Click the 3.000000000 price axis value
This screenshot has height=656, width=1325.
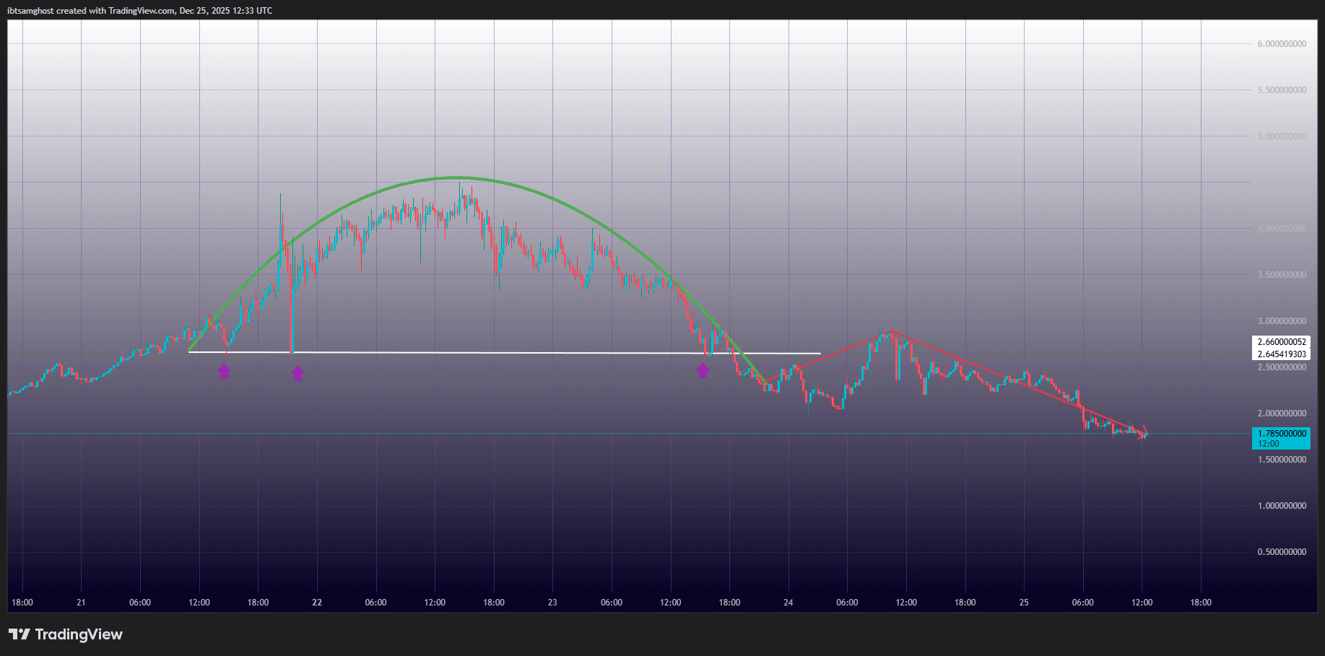[1282, 321]
